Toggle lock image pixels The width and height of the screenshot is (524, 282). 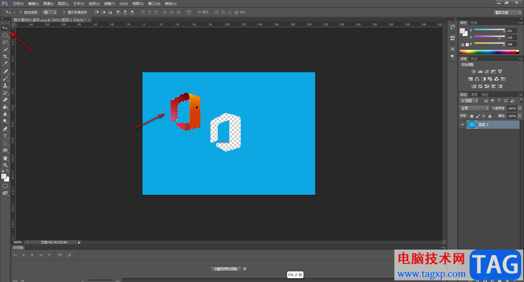coord(478,116)
